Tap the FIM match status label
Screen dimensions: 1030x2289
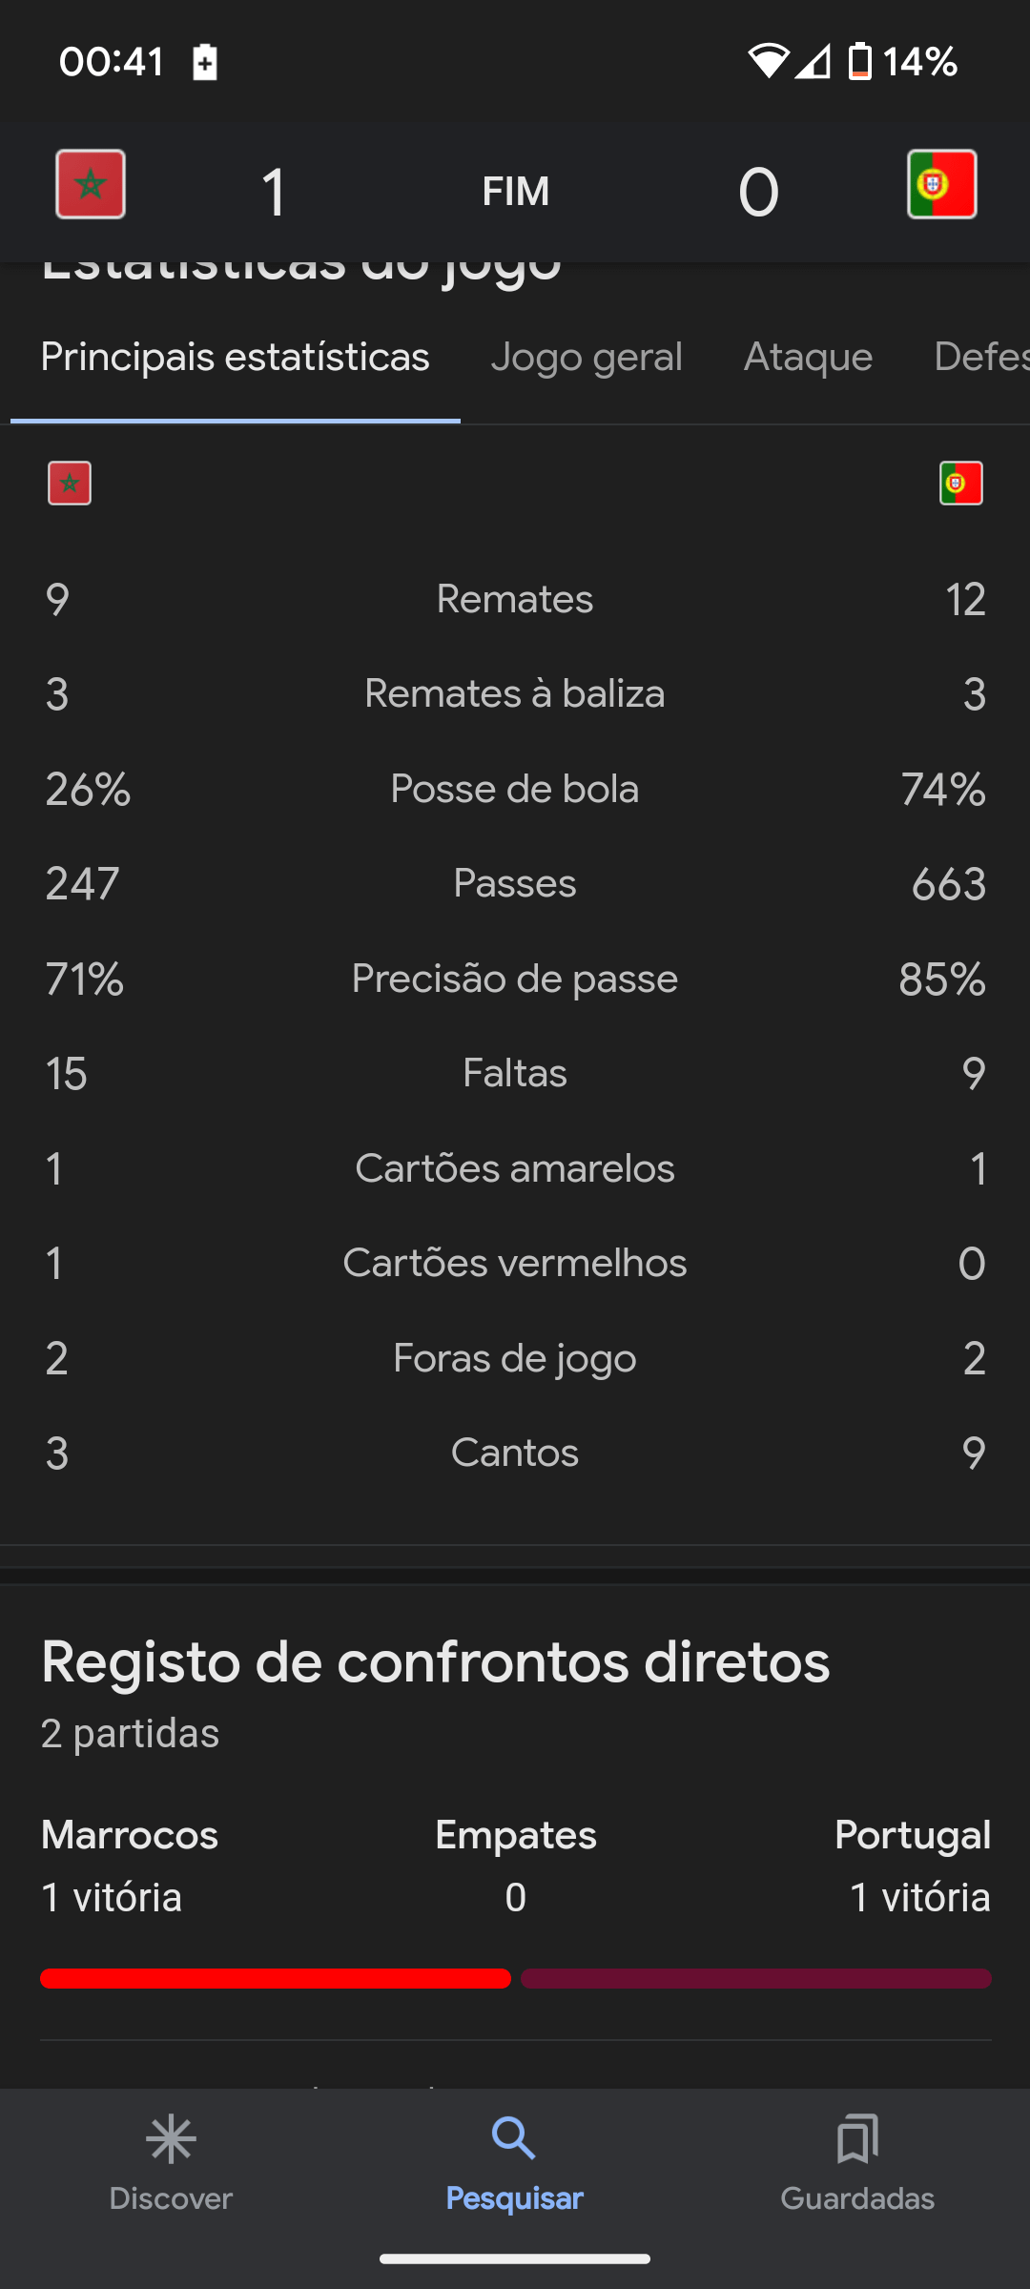516,192
